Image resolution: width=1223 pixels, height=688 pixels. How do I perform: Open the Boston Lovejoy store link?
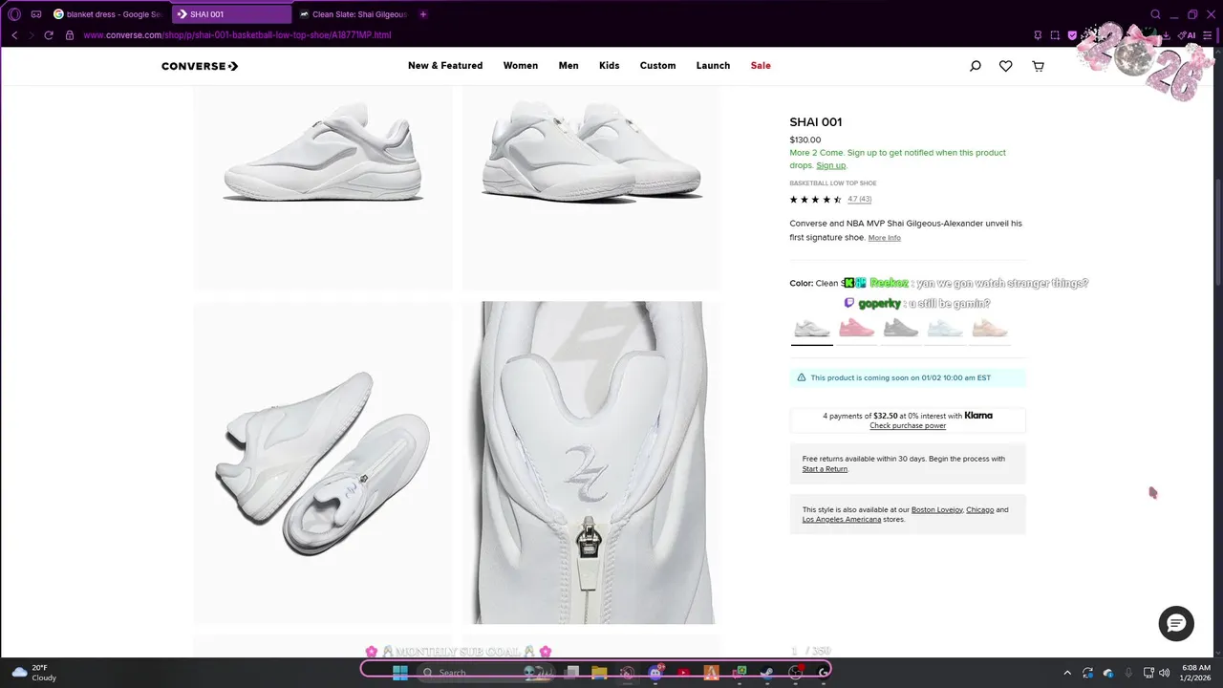pos(937,510)
